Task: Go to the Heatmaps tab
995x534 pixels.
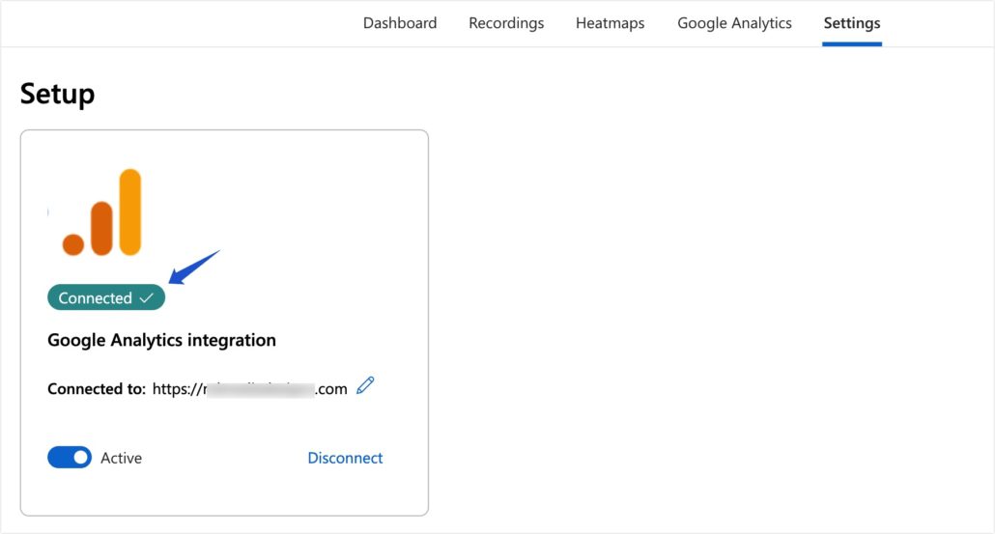Action: click(x=610, y=23)
